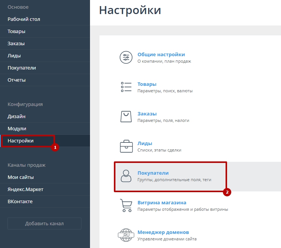Screen dimensions: 281x248
Task: Click the Customers person icon
Action: pos(126,176)
